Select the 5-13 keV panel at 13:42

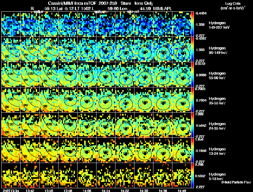pyautogui.click(x=30, y=175)
